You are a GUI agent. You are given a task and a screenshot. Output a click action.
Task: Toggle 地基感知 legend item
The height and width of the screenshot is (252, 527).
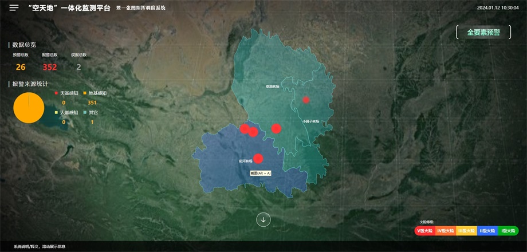tap(95, 93)
